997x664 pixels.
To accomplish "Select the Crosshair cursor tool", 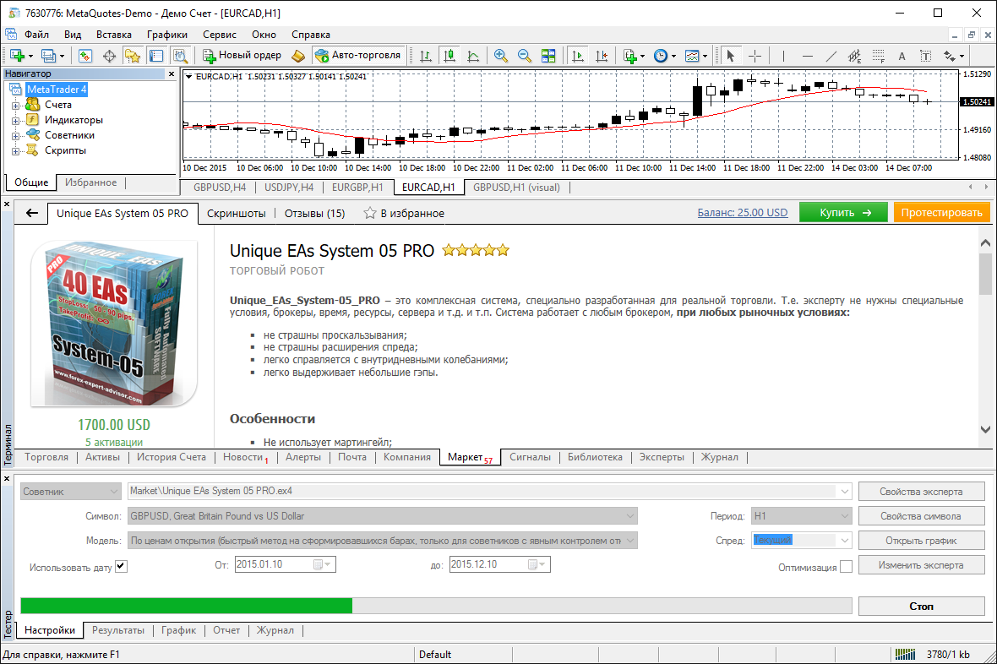I will point(755,56).
